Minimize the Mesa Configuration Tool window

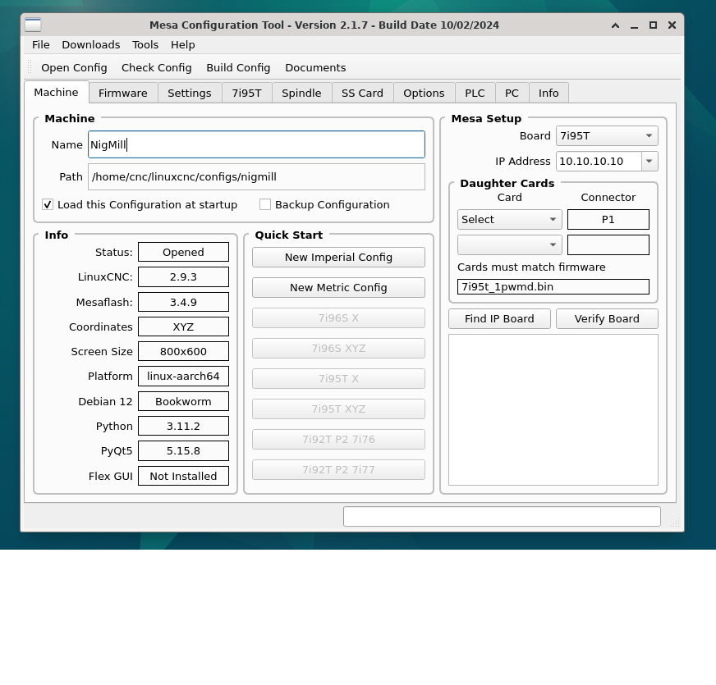point(634,25)
